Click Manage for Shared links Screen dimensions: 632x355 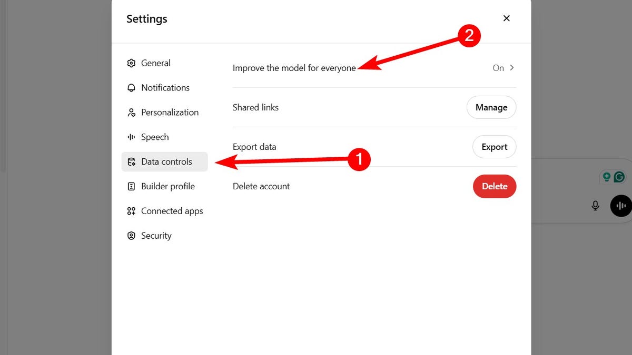click(491, 107)
